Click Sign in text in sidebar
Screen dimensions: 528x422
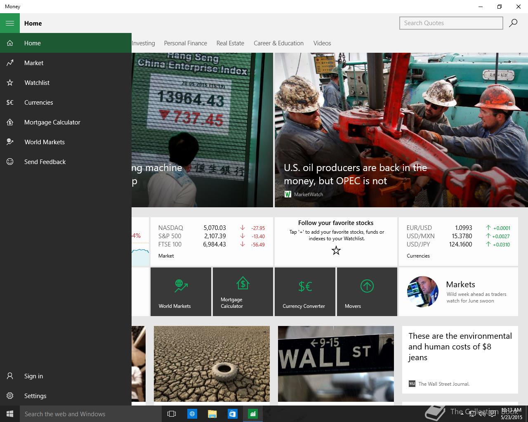33,376
